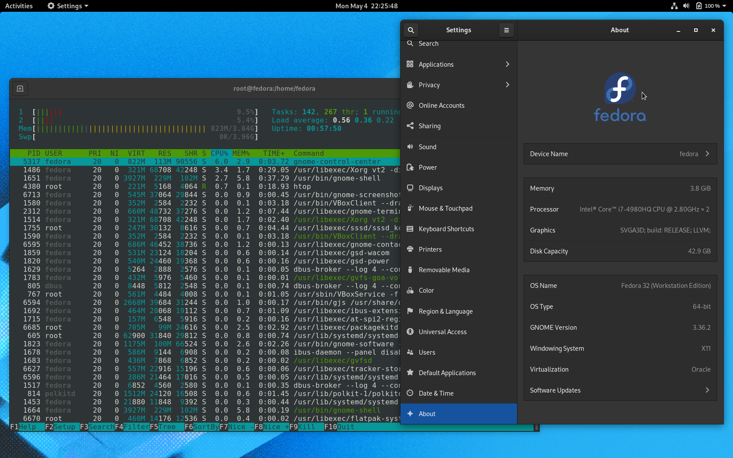Image resolution: width=733 pixels, height=458 pixels.
Task: Select Sharing in Settings sidebar
Action: pyautogui.click(x=459, y=126)
